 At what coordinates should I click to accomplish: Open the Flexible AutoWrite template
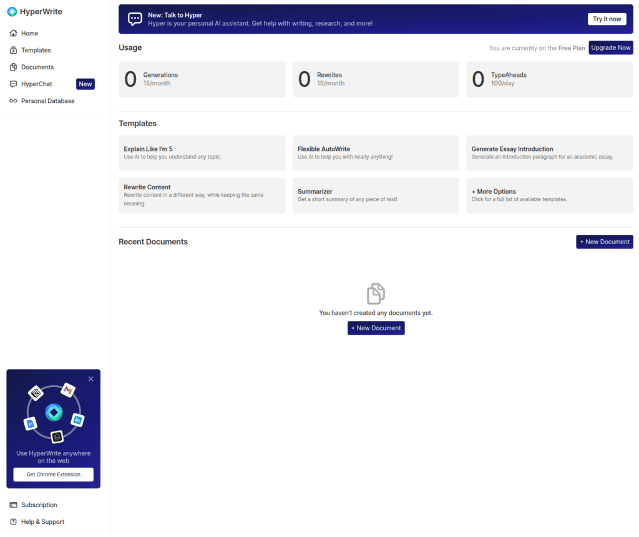pos(376,153)
